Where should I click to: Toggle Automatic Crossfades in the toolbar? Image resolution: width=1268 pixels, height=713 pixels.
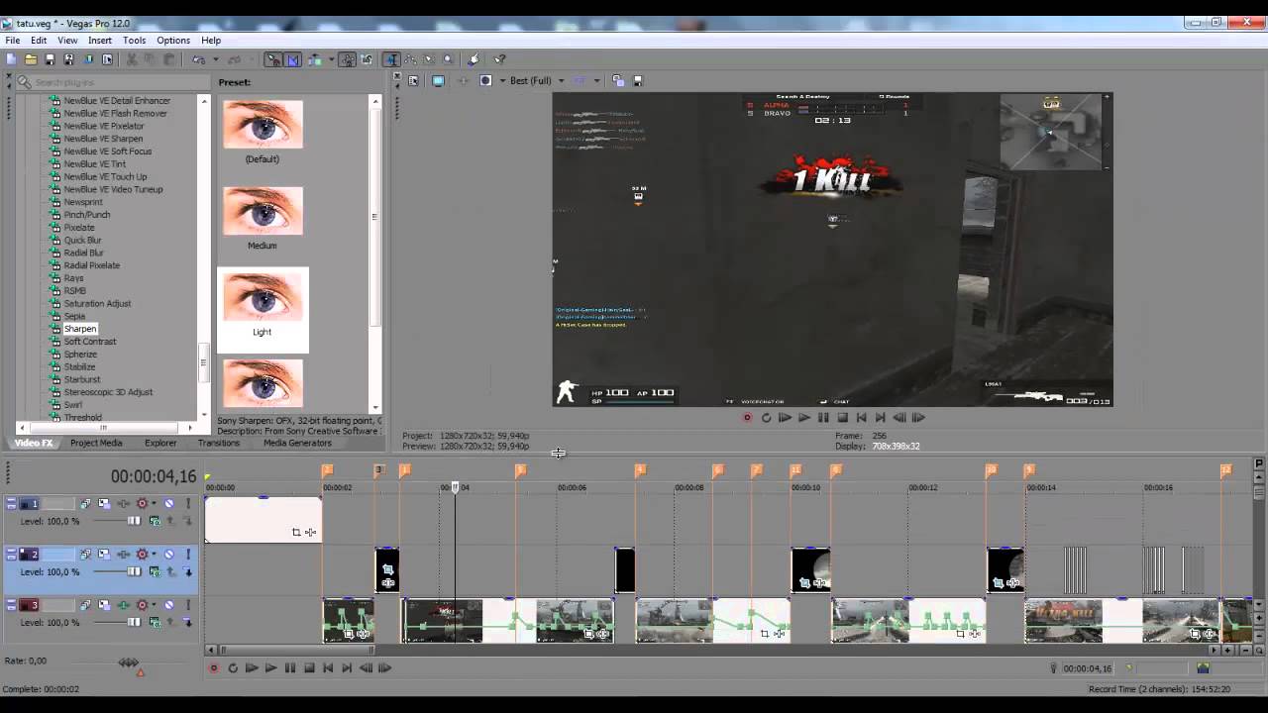[x=293, y=59]
